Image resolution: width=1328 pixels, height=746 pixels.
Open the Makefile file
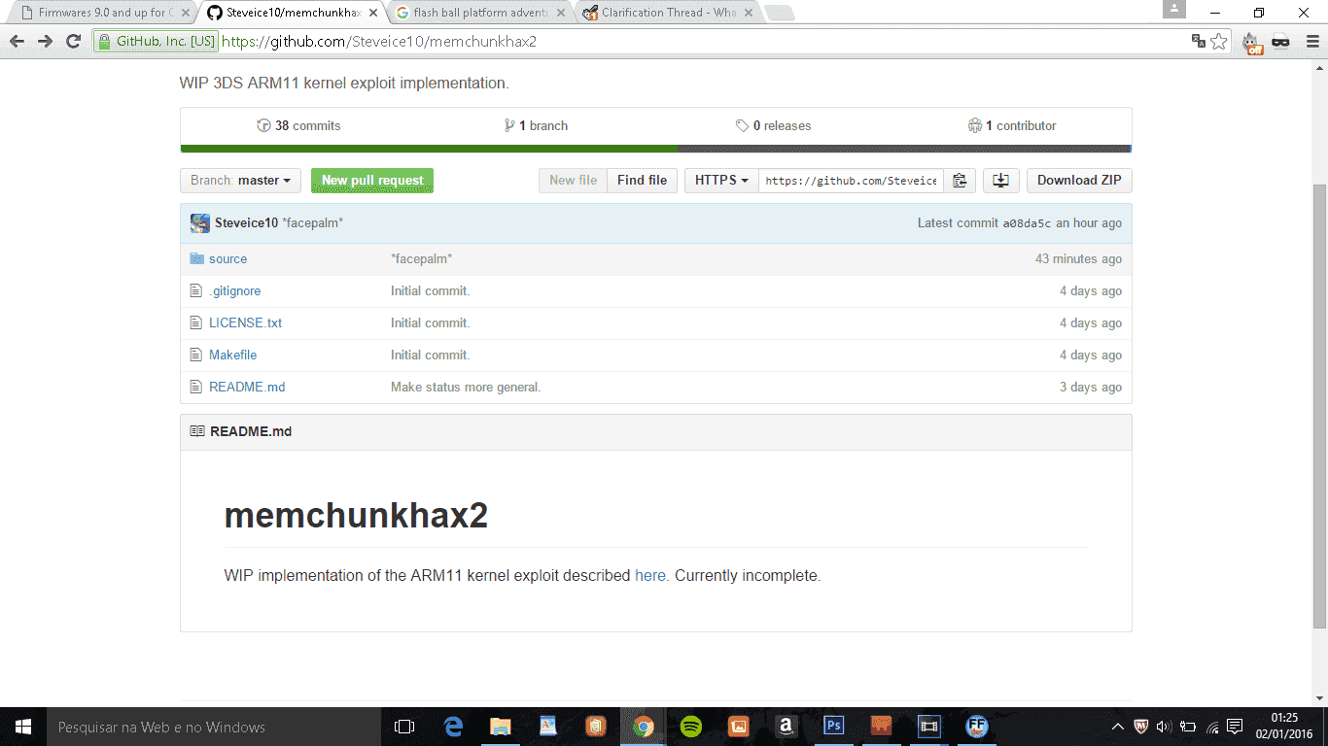pyautogui.click(x=232, y=356)
